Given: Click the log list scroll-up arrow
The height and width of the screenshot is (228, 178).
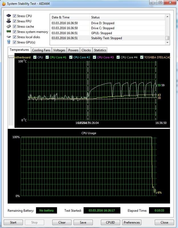Looking at the screenshot, I should [167, 17].
